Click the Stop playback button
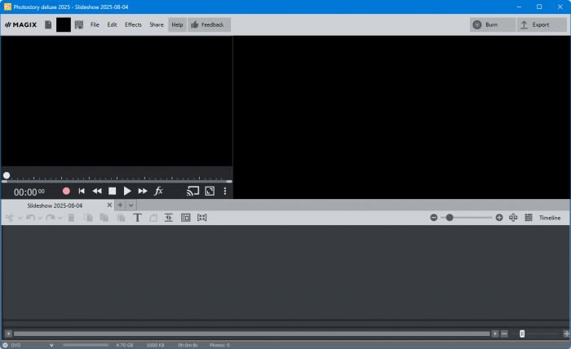This screenshot has width=571, height=349. pos(113,191)
